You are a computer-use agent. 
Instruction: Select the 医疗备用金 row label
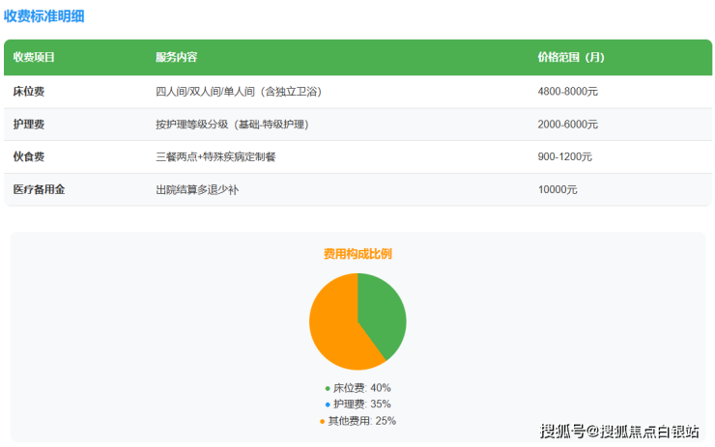coord(40,189)
